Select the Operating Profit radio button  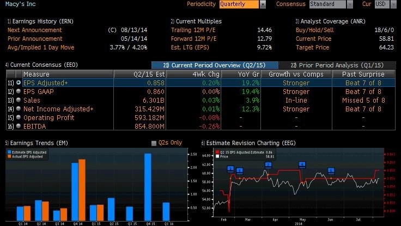[19, 117]
